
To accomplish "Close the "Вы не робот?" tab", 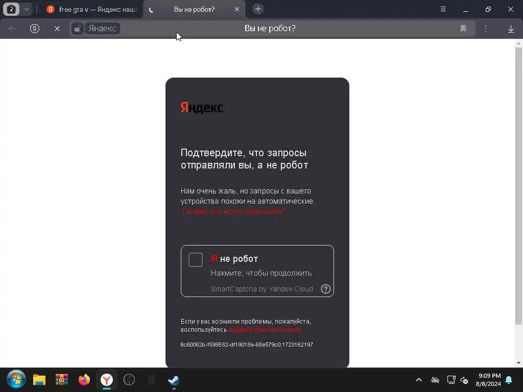I will (x=237, y=9).
